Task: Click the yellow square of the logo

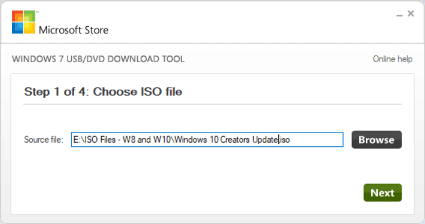Action: [29, 28]
